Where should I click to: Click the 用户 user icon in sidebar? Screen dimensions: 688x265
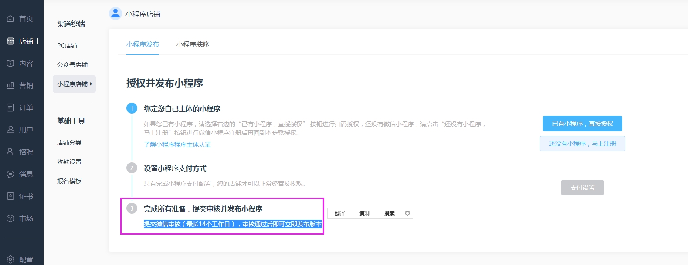(x=10, y=130)
